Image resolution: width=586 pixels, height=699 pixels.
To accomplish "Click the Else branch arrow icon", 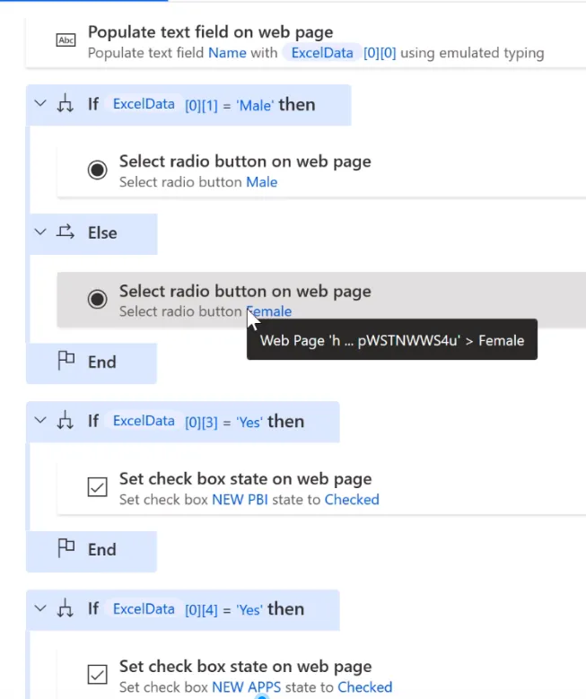I will click(66, 232).
